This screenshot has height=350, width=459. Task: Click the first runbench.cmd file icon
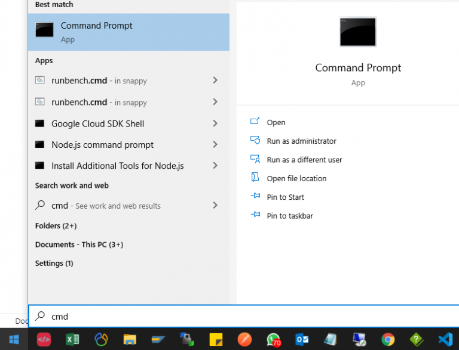[40, 80]
